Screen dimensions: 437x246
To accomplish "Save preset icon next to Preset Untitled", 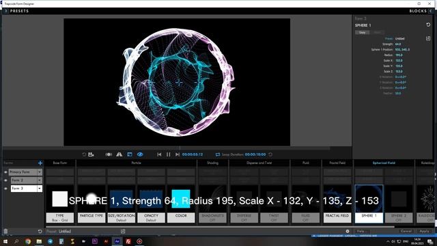I will click(x=123, y=231).
